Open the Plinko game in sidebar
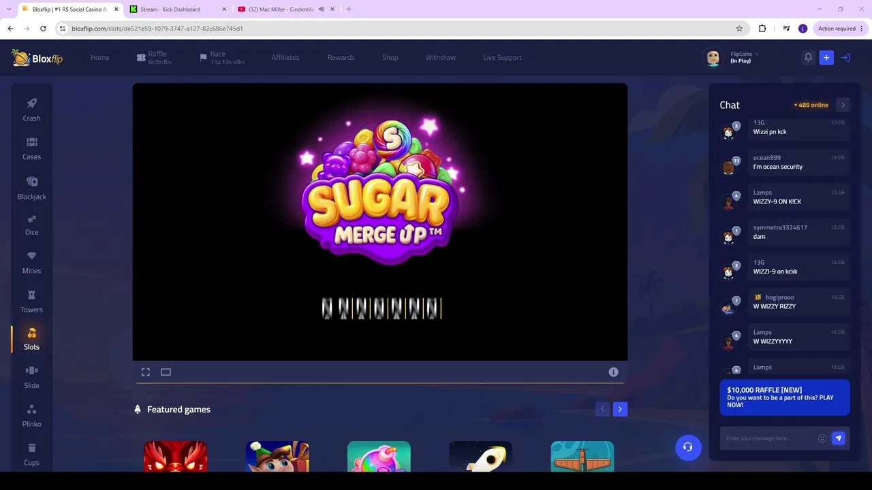872x490 pixels. tap(31, 416)
